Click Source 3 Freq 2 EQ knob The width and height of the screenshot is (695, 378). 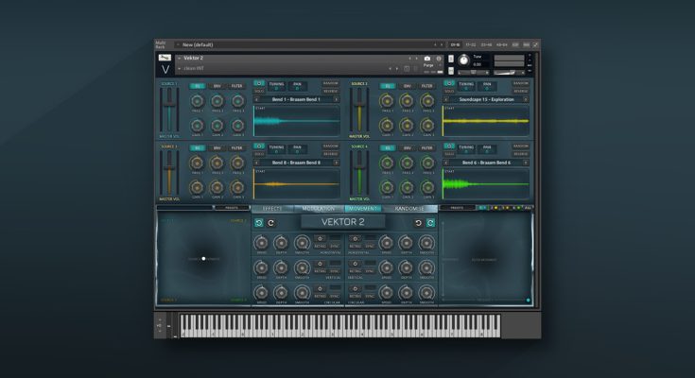click(x=217, y=163)
